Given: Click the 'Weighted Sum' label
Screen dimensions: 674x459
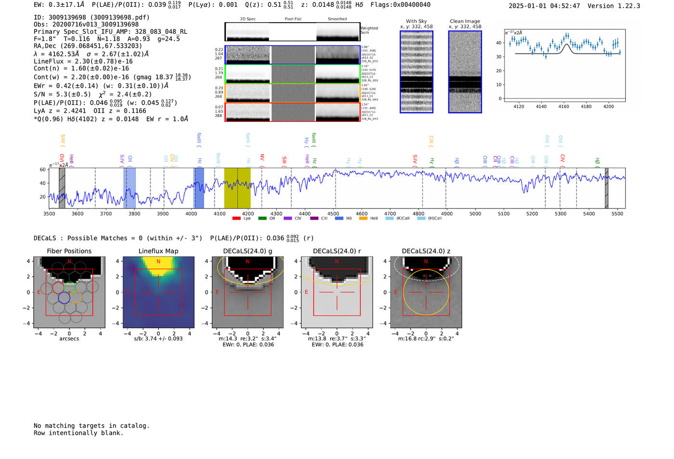Looking at the screenshot, I should tap(369, 30).
